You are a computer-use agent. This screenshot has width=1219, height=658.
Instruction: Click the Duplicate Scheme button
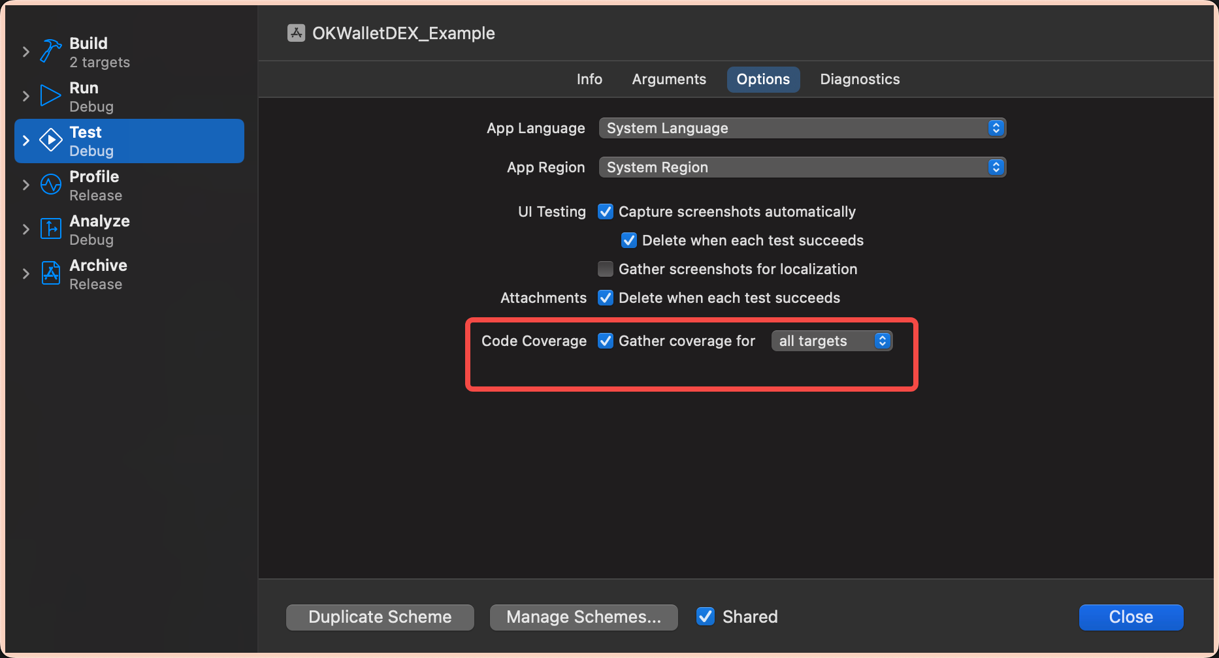click(380, 617)
